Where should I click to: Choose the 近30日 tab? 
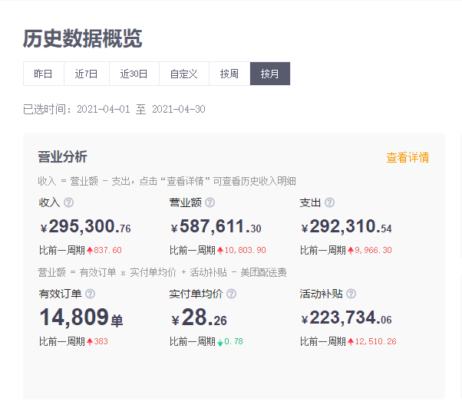click(134, 74)
